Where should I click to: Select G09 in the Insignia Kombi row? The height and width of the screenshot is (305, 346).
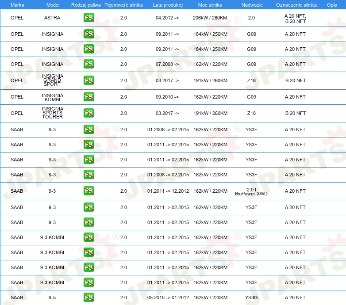pyautogui.click(x=252, y=97)
